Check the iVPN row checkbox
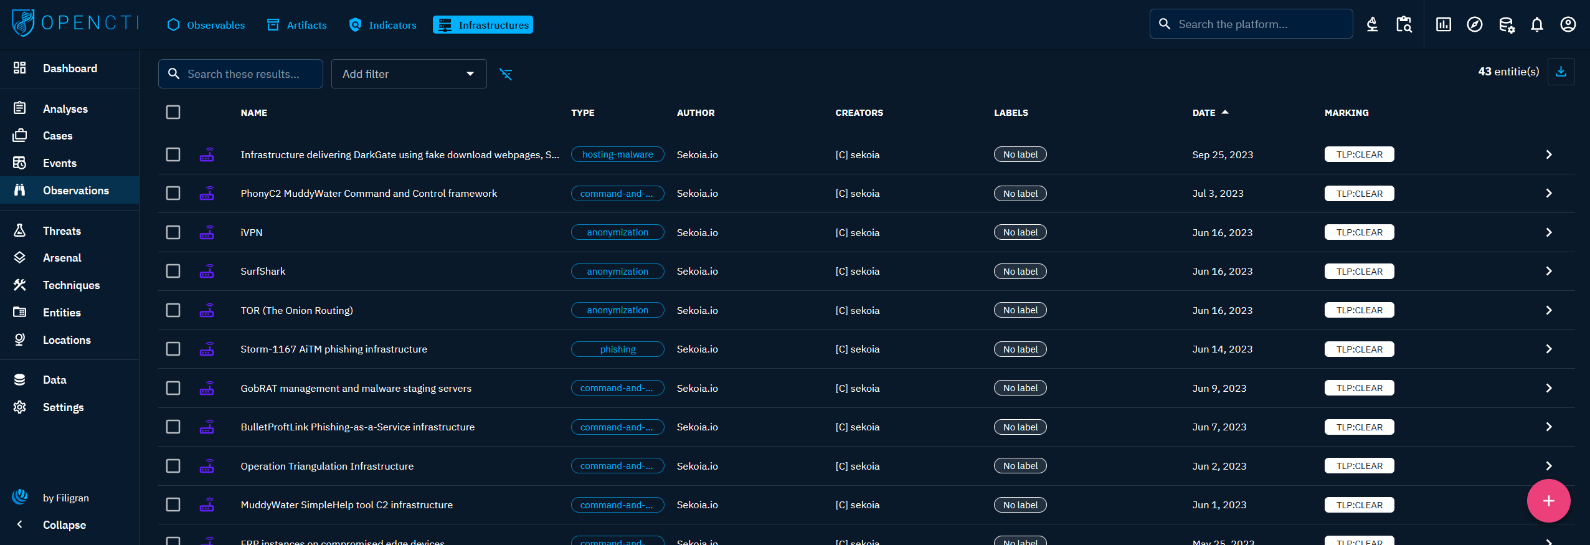 [x=173, y=232]
